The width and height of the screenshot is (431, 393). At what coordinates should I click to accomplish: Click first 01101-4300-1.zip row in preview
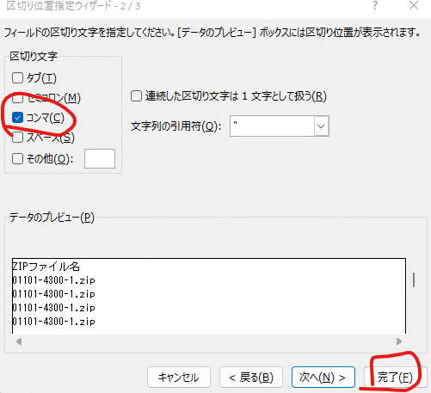pyautogui.click(x=53, y=280)
